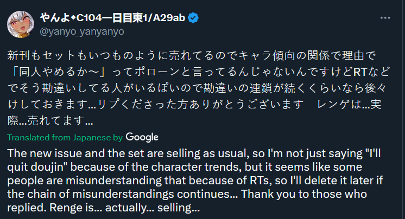Open the tweet's more options ellipsis menu
The image size is (405, 219).
pos(385,18)
